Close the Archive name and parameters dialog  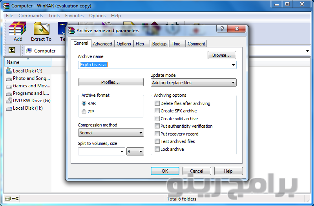237,29
